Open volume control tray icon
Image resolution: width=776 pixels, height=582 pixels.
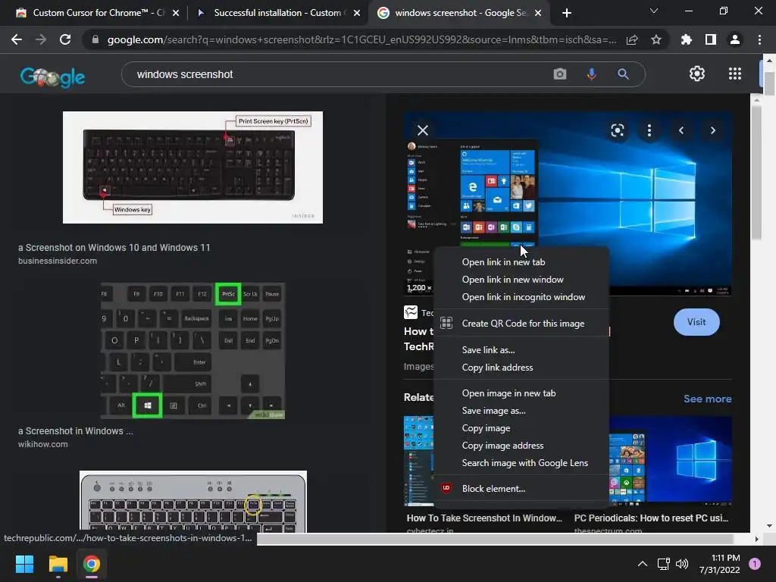click(682, 564)
